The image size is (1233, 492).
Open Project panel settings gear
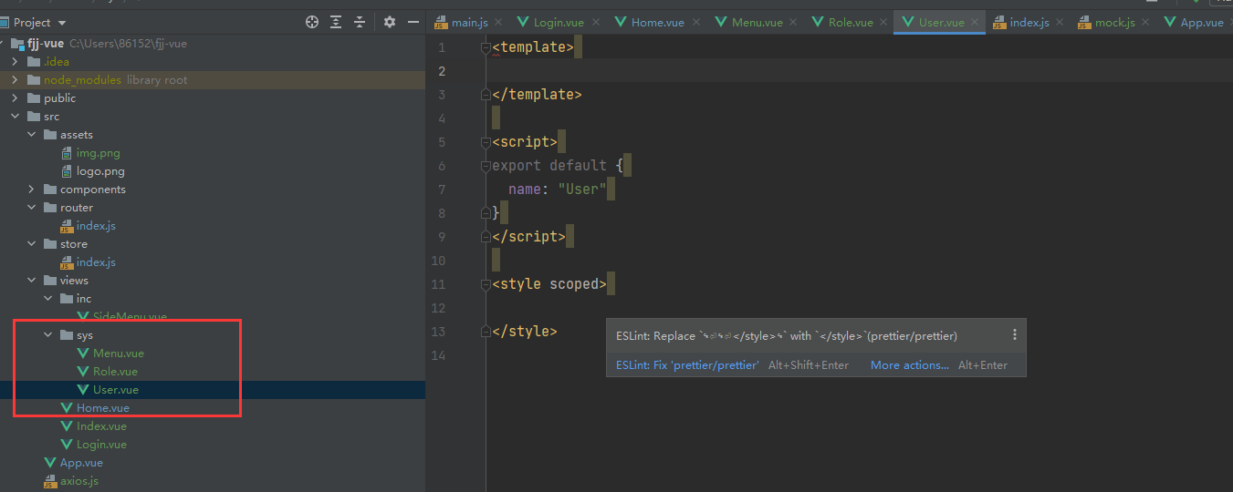click(390, 22)
